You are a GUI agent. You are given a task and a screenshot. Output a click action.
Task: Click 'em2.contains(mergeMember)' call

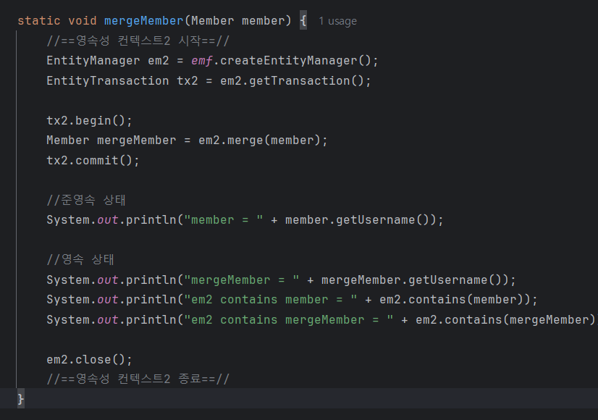[x=507, y=319]
